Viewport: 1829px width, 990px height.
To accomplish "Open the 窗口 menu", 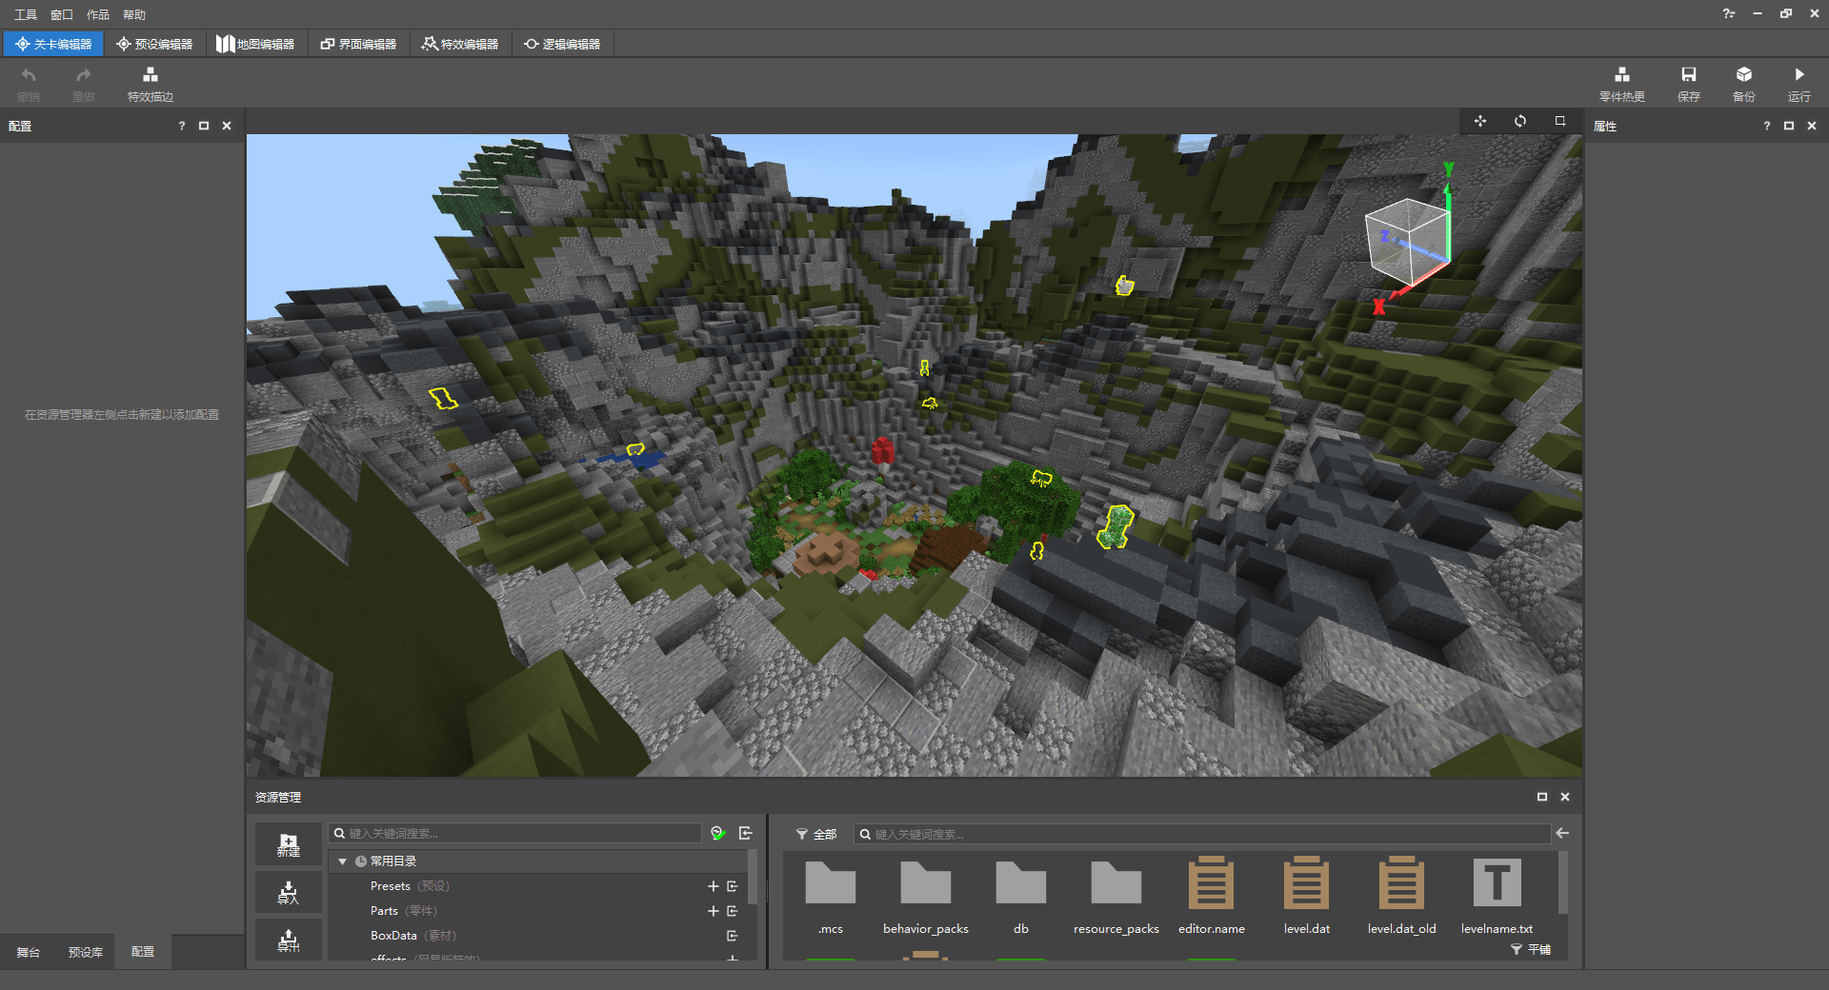I will coord(62,14).
